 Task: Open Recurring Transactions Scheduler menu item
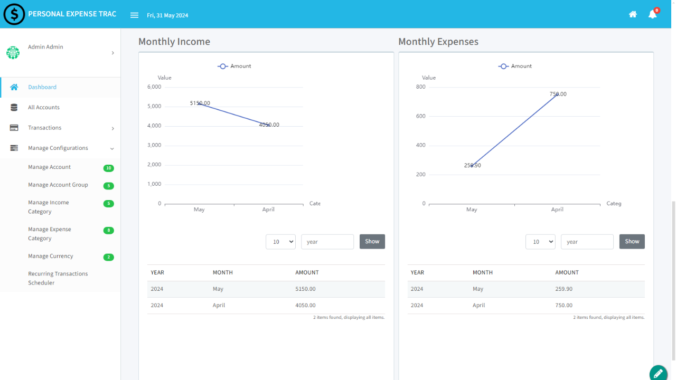[x=58, y=278]
